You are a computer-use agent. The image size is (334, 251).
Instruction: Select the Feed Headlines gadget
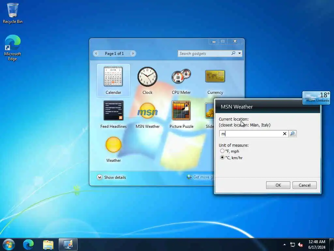[x=113, y=114]
